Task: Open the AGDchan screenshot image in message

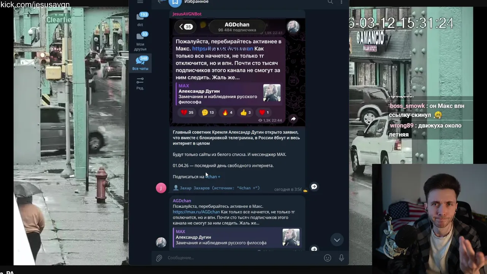Action: coord(237,72)
